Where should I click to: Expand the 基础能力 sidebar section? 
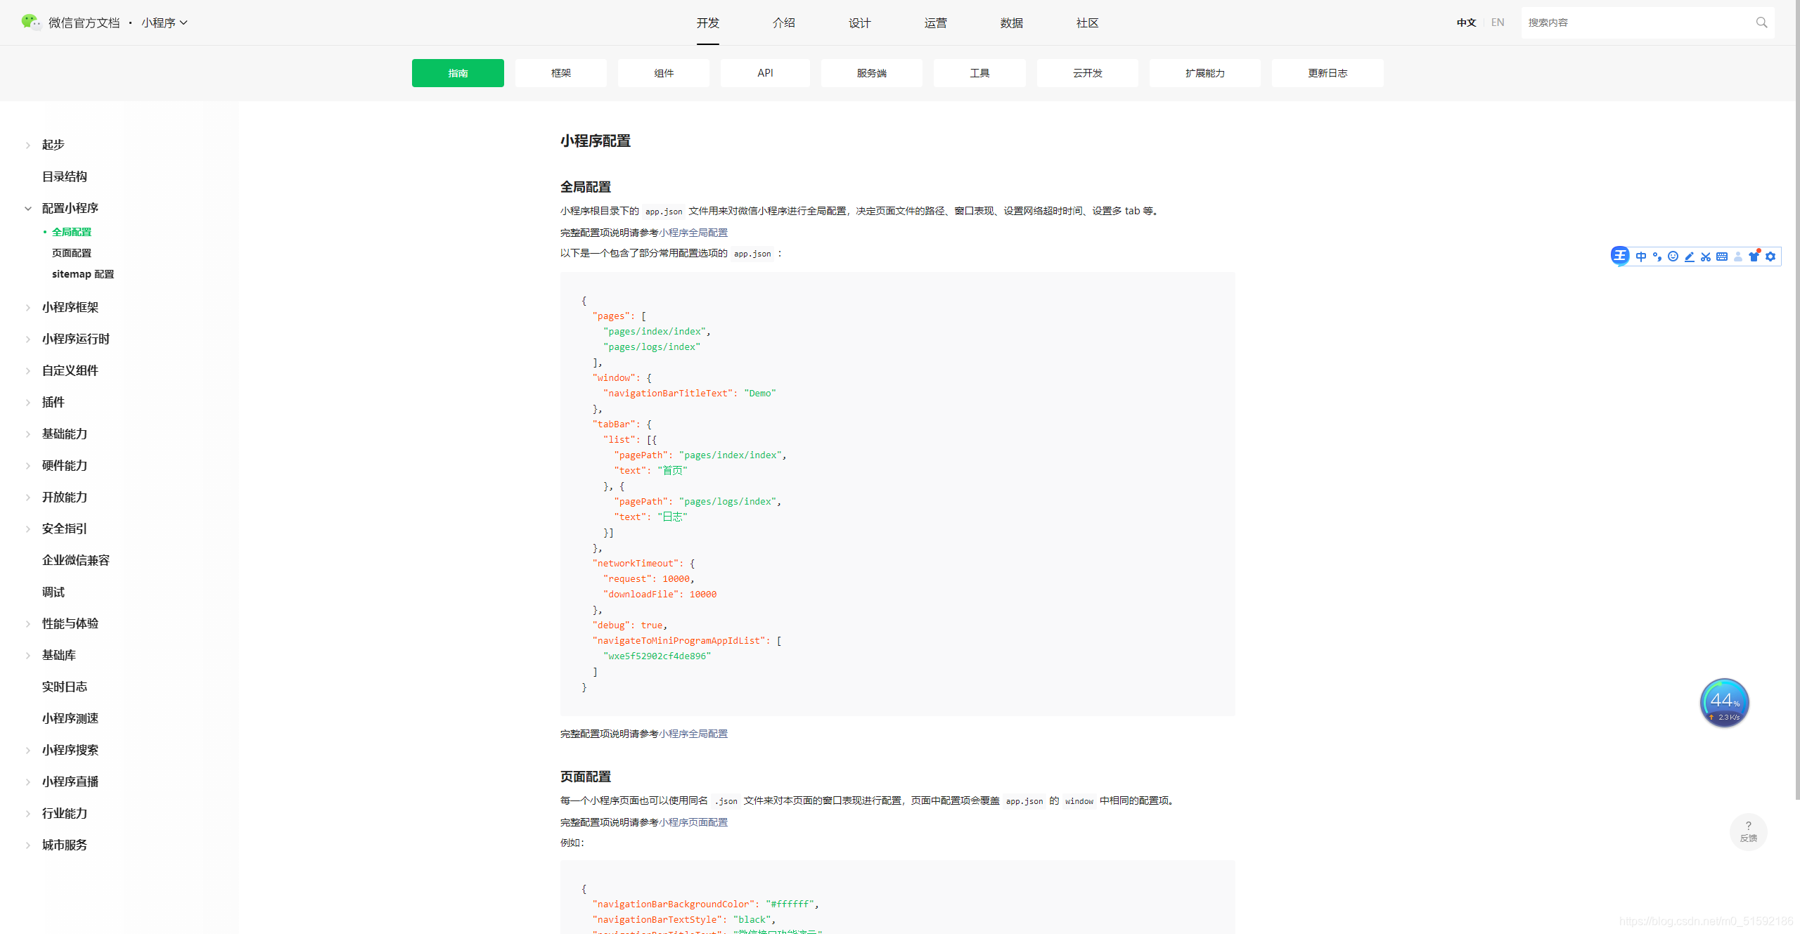tap(28, 434)
